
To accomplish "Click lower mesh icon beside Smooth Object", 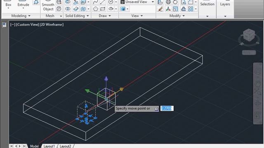I will tap(59, 9).
